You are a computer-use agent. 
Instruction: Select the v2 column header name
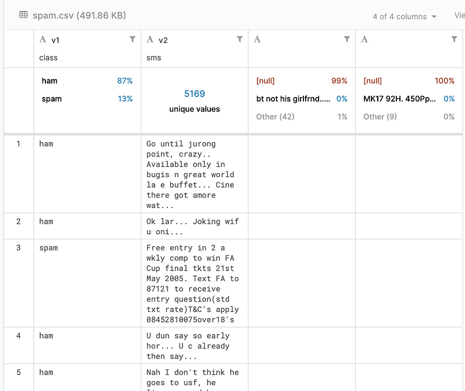[x=163, y=40]
